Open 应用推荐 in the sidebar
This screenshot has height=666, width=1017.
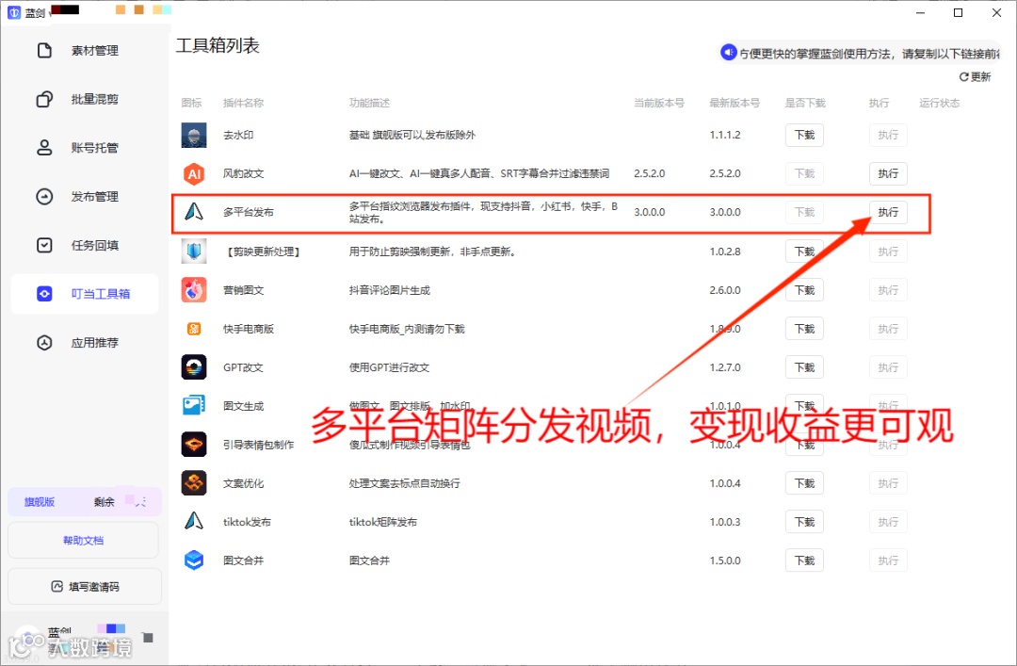click(x=85, y=343)
